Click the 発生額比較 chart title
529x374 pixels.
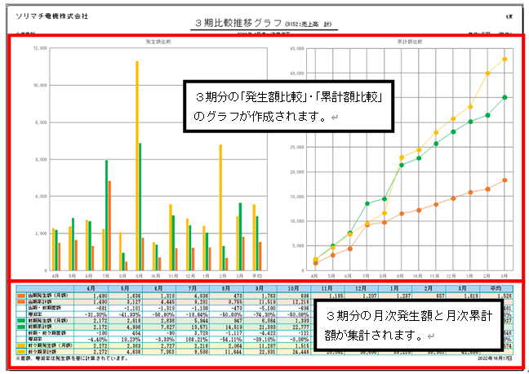coord(158,42)
